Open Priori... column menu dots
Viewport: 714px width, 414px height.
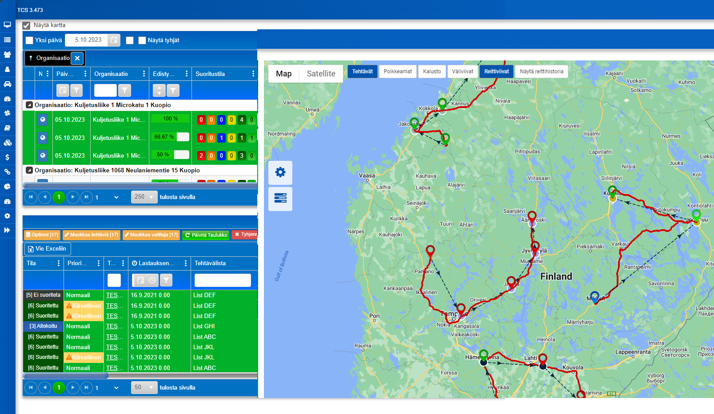(98, 263)
